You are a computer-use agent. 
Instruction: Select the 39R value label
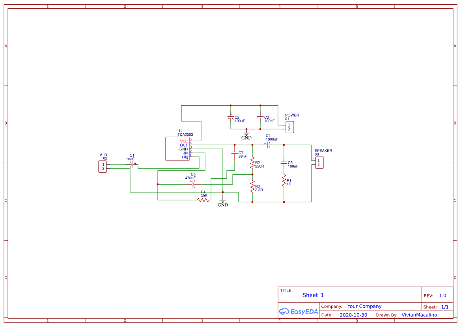pos(204,196)
